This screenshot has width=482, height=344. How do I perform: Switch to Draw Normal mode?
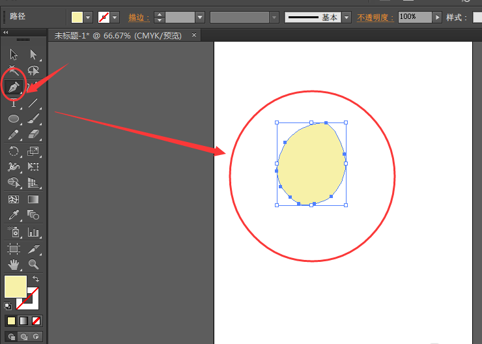click(x=11, y=337)
